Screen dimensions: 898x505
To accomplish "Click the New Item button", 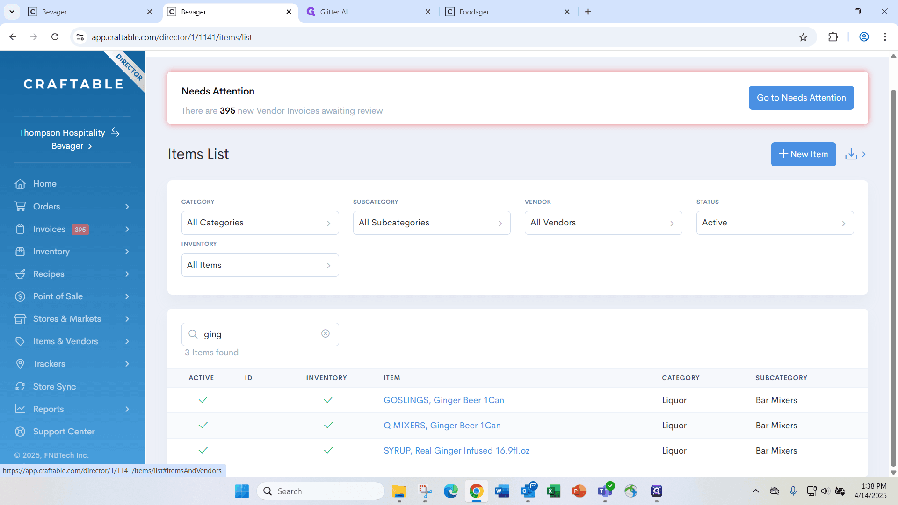I will coord(804,154).
